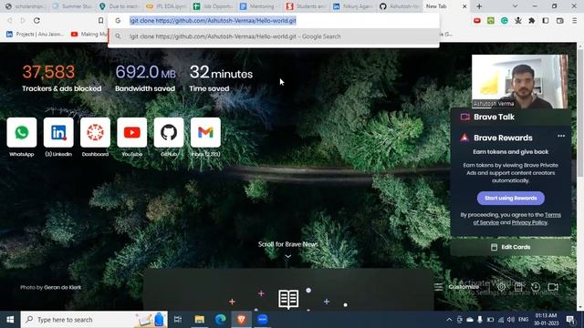Switch to the Ashutosh GitHub tab

coord(400,6)
